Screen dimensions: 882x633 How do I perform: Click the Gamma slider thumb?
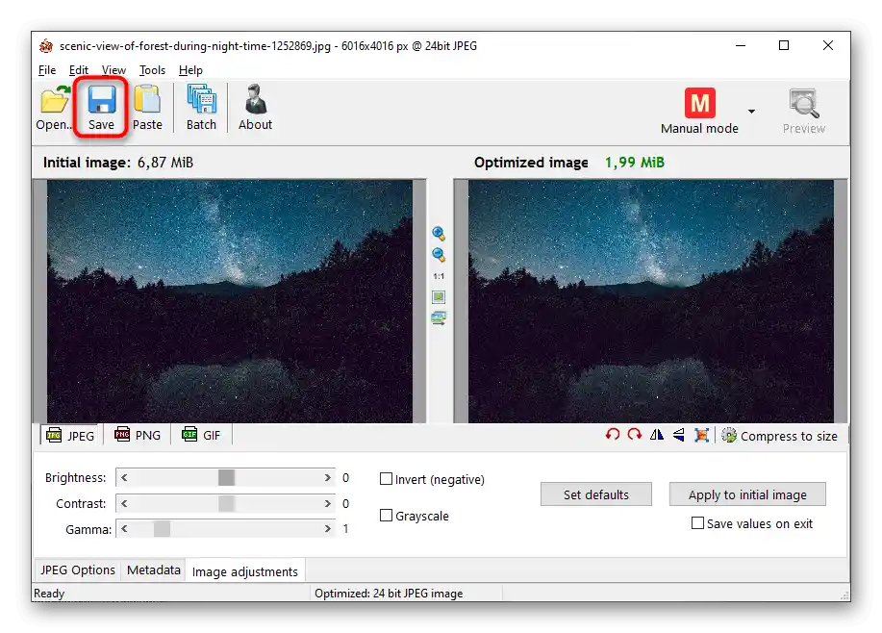(x=162, y=529)
